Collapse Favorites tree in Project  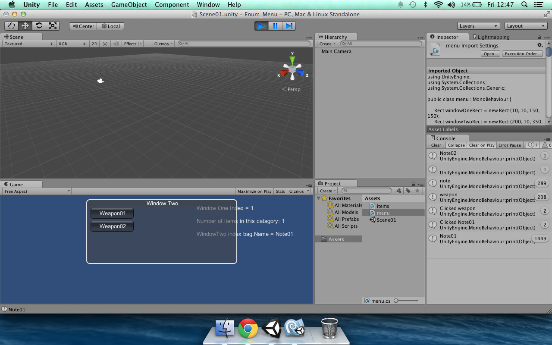click(319, 198)
